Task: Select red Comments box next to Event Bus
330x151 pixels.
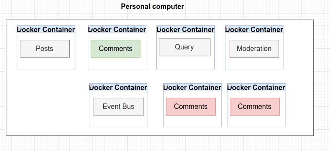Action: point(191,107)
